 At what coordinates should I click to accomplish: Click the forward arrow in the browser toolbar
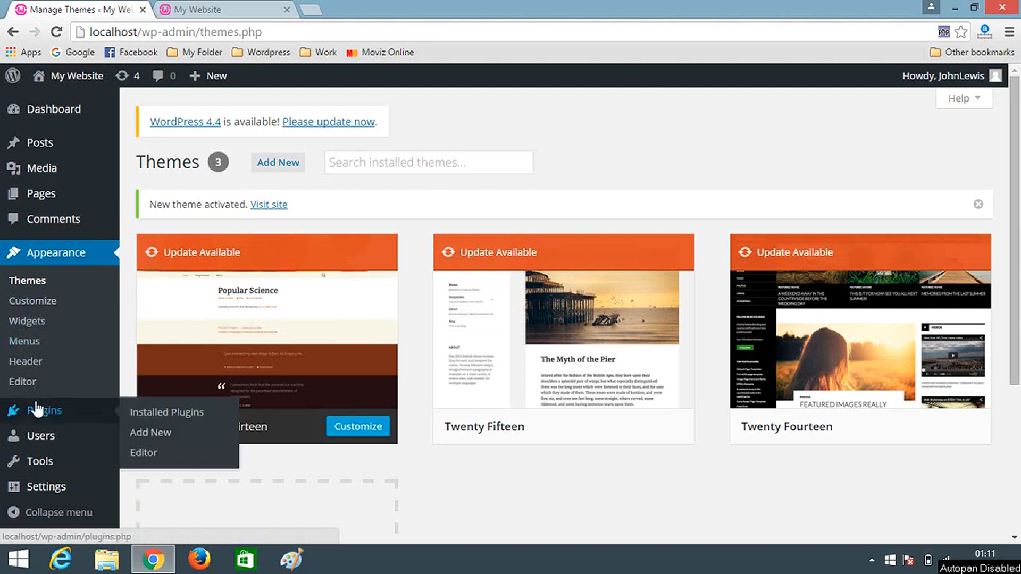[35, 32]
